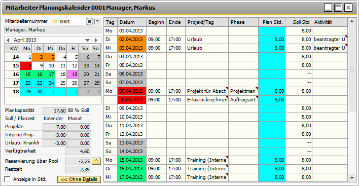
Task: Open the dropdown arrow next to employee number
Action: click(97, 21)
